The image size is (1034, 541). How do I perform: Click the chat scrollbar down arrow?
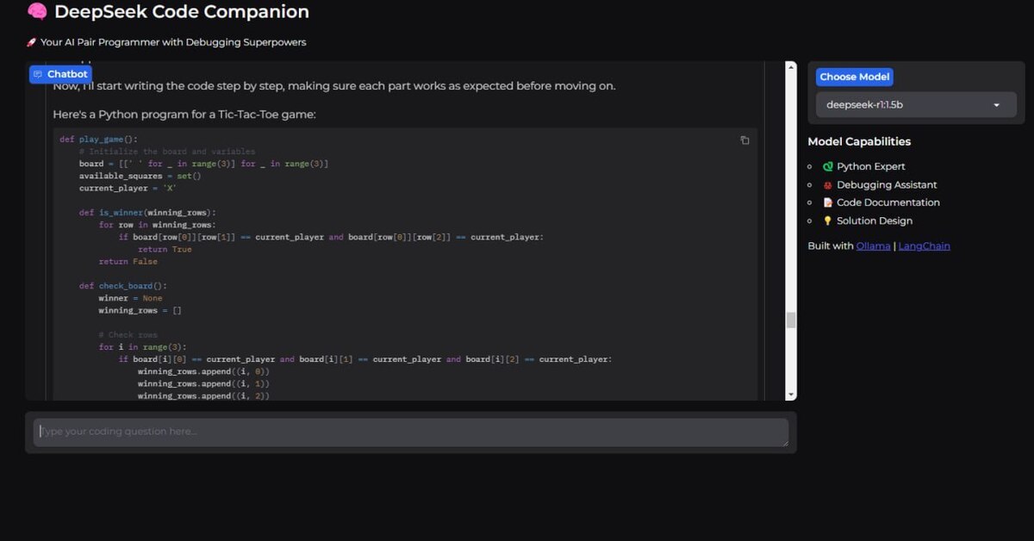(x=791, y=394)
